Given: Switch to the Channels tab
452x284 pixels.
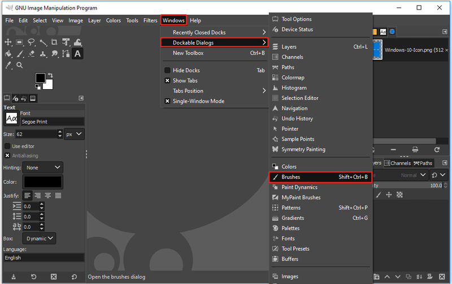Looking at the screenshot, I should coord(398,163).
